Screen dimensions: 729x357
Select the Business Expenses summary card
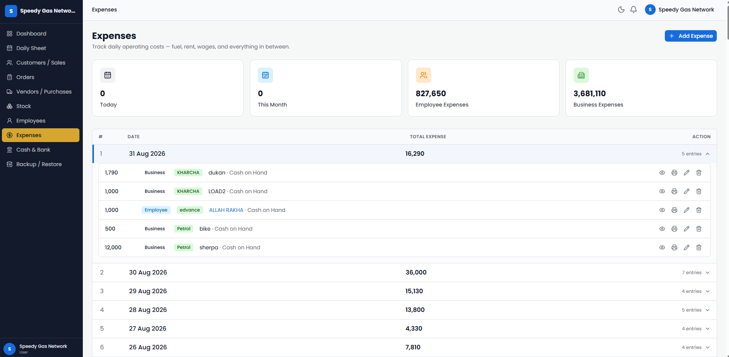coord(641,88)
